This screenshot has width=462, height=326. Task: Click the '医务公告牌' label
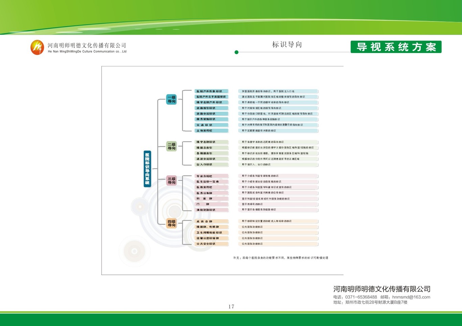[x=211, y=193]
